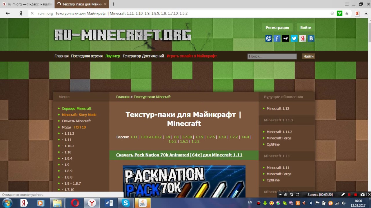The width and height of the screenshot is (371, 208).
Task: Switch the EN language indicator
Action: point(250,202)
